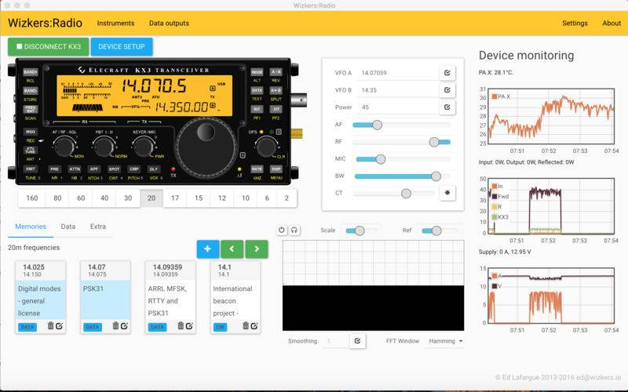Click the CT settings icon button
Viewport: 628px width, 392px height.
tap(447, 193)
